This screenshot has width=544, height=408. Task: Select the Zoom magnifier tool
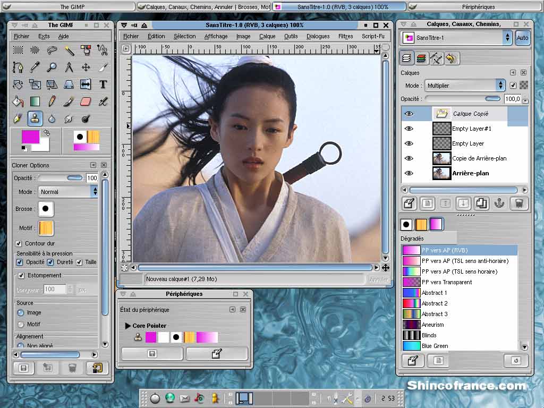(52, 67)
